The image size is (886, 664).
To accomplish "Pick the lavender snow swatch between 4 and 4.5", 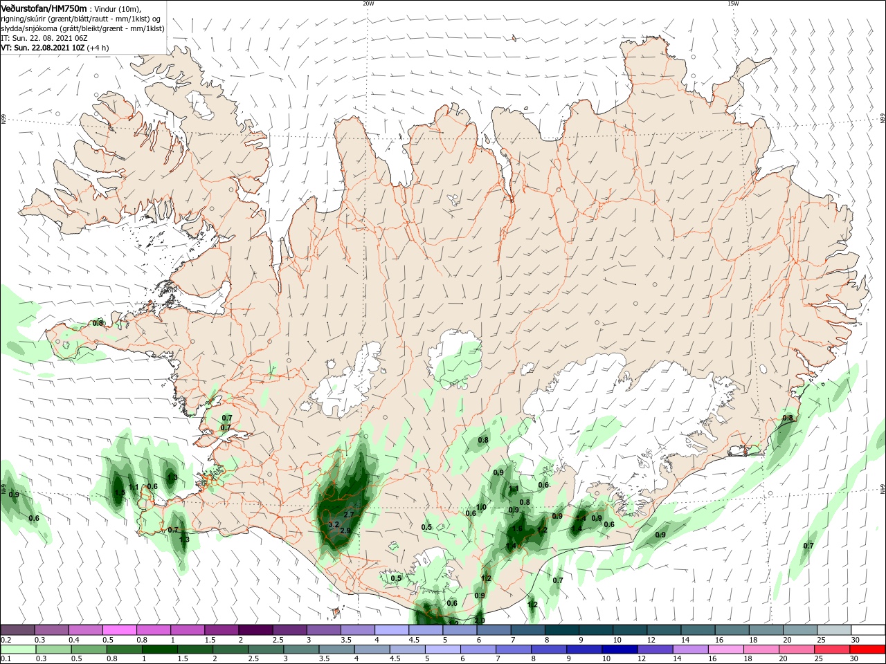I will [392, 630].
